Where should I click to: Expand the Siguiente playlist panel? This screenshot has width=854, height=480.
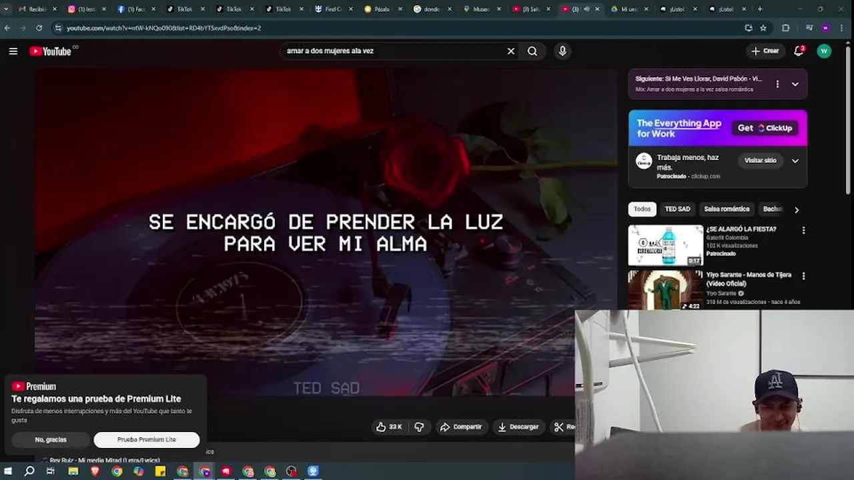(x=795, y=84)
